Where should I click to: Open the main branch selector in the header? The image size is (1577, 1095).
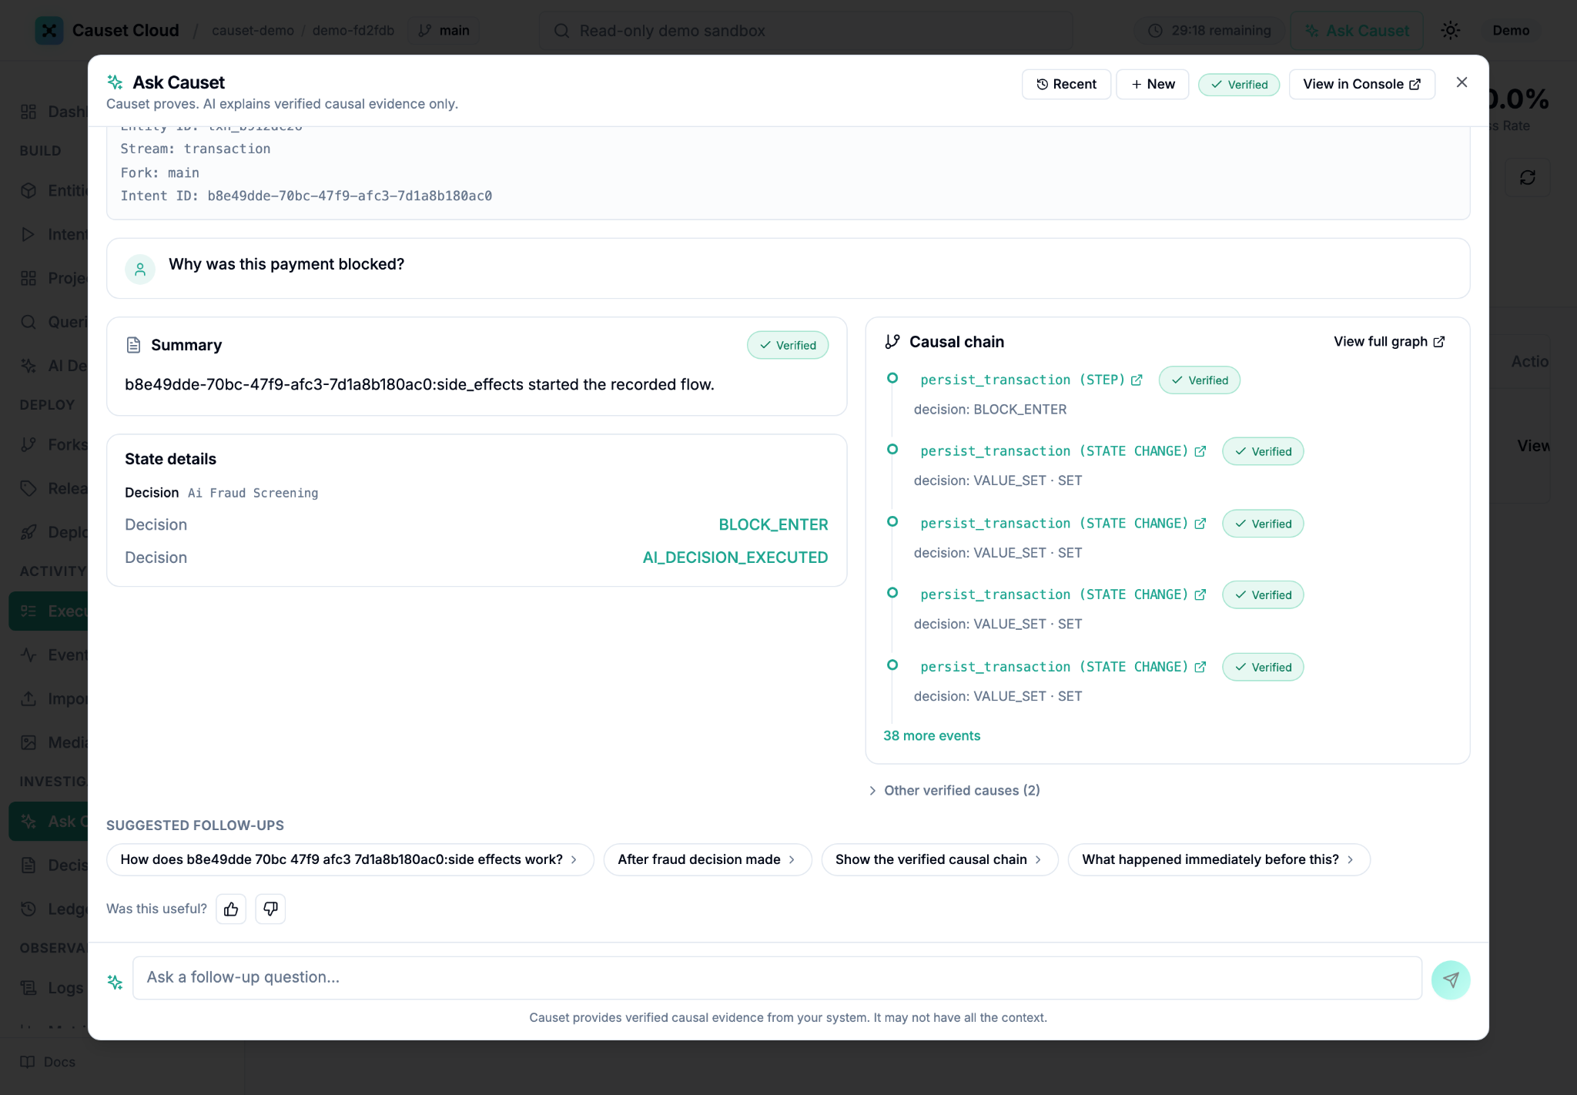pyautogui.click(x=444, y=31)
